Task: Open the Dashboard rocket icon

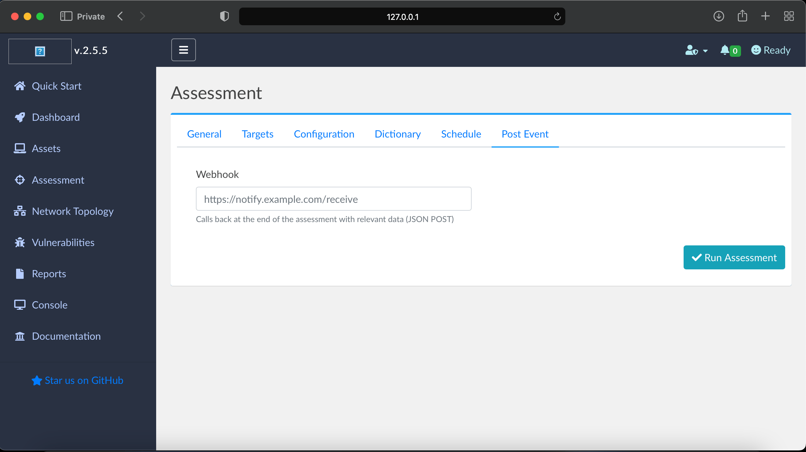Action: pos(20,117)
